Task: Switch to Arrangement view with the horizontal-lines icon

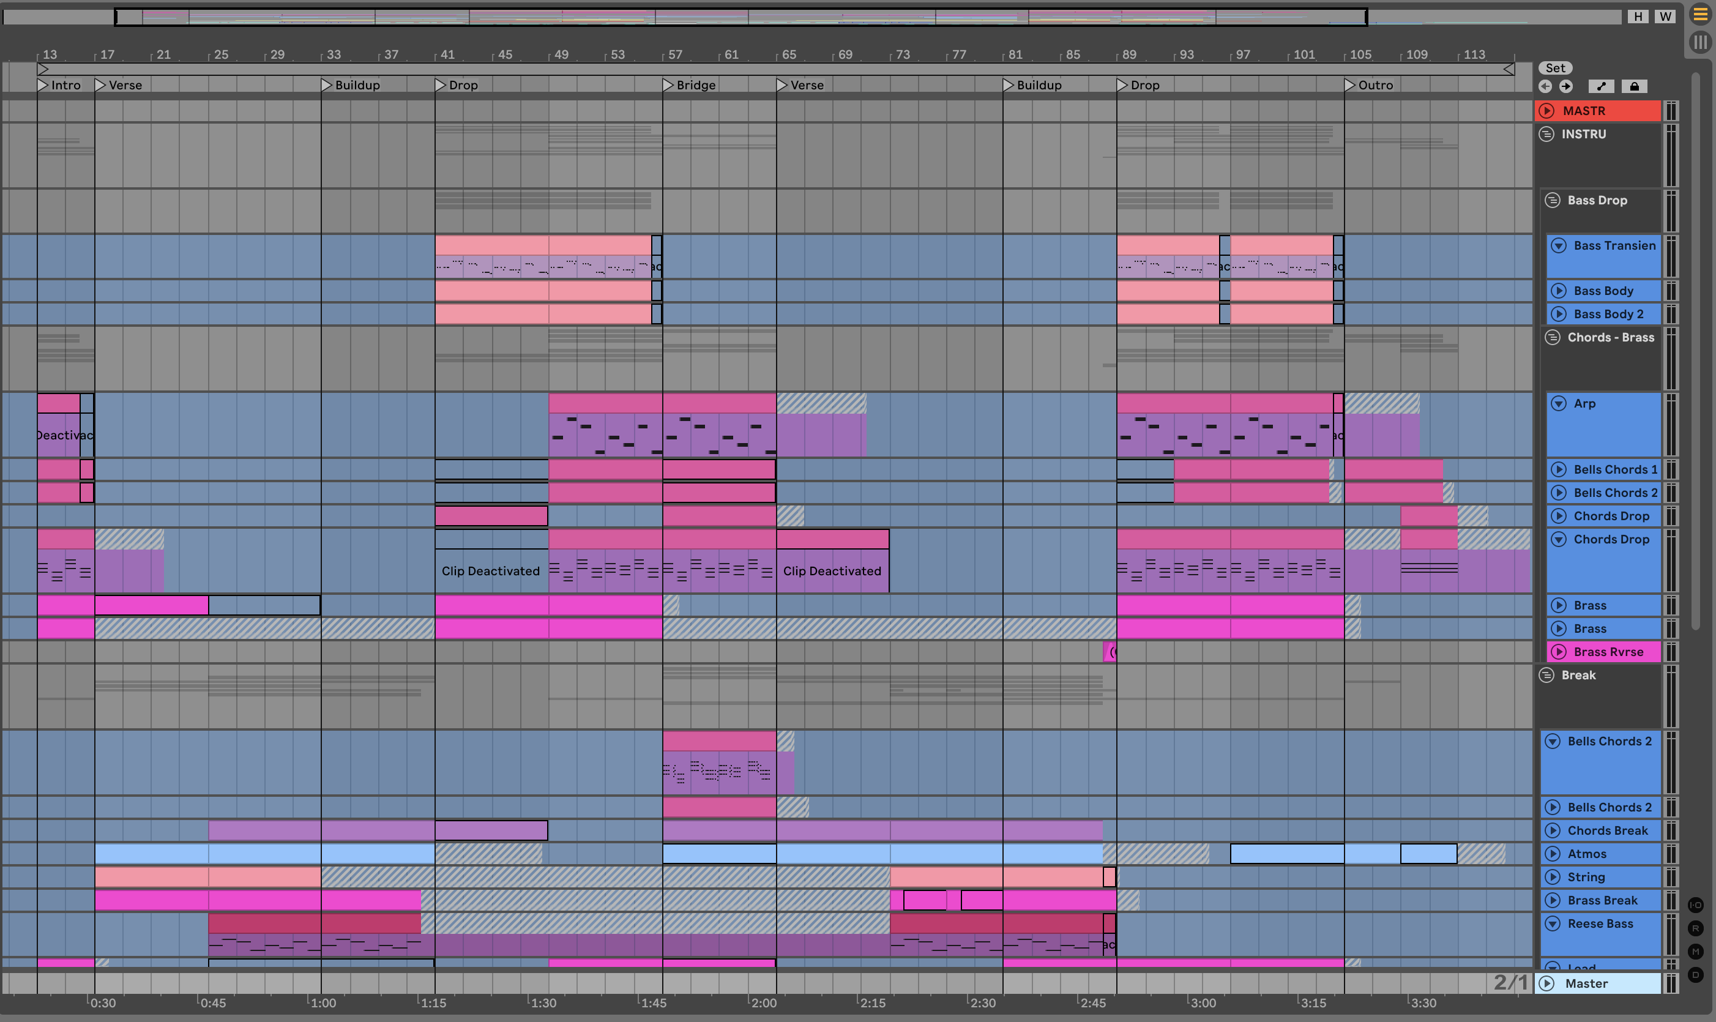Action: click(x=1700, y=15)
